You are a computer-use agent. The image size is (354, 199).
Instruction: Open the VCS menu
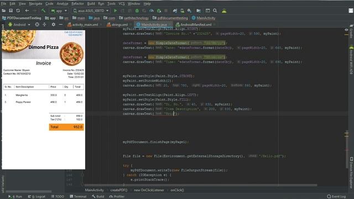pos(122,4)
